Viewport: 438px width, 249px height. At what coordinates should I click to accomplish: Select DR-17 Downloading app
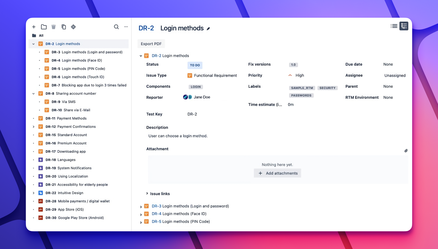(66, 152)
